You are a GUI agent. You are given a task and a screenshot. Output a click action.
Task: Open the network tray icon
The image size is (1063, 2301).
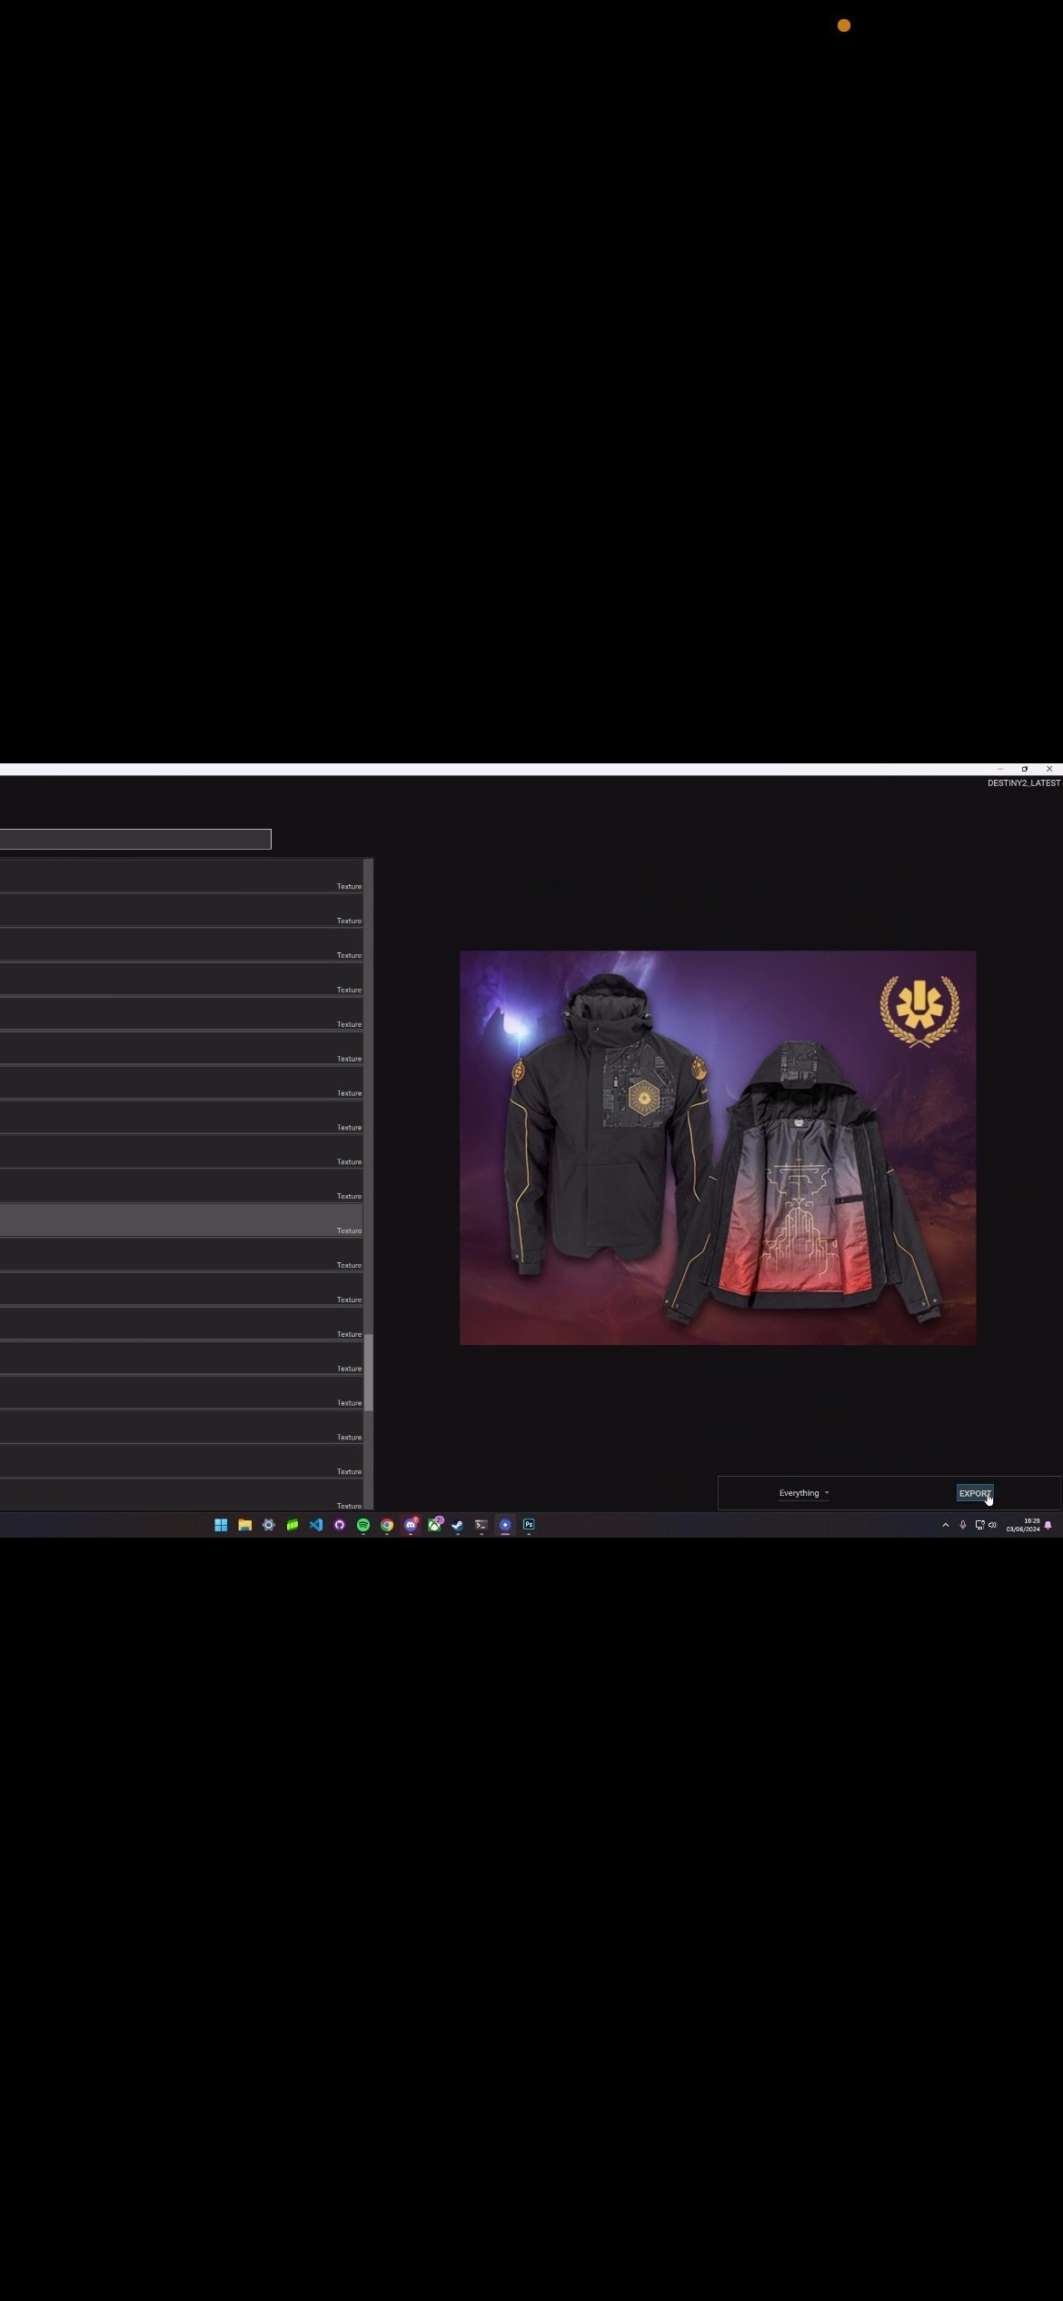click(x=979, y=1525)
